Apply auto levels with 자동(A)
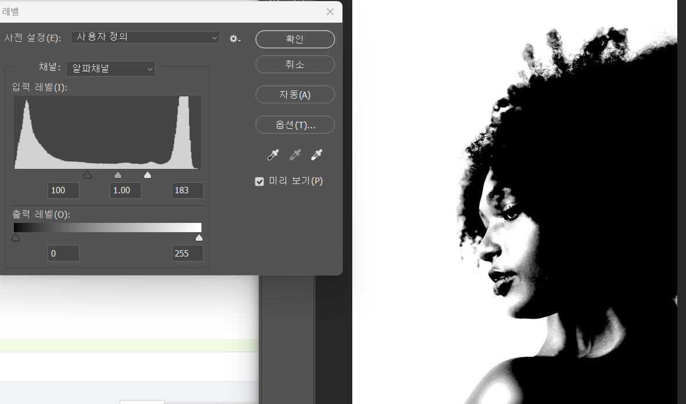Viewport: 686px width, 404px height. (x=295, y=95)
